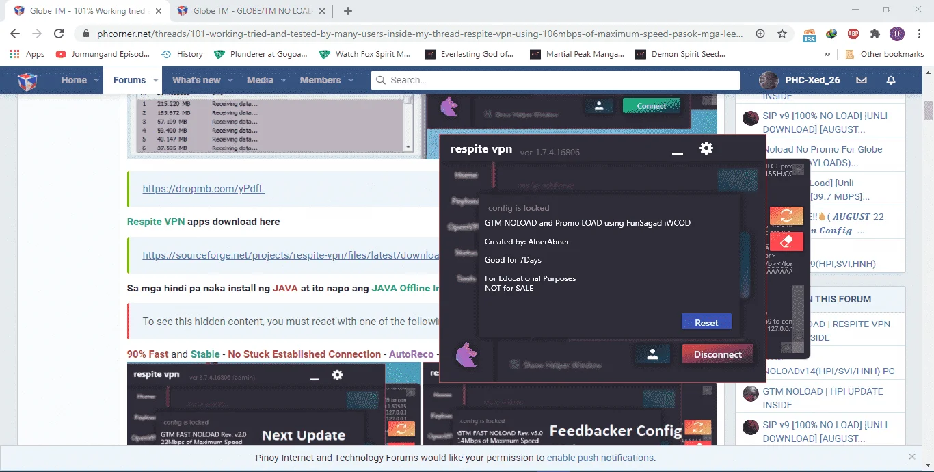Go back to previous page in Chrome

pyautogui.click(x=15, y=34)
